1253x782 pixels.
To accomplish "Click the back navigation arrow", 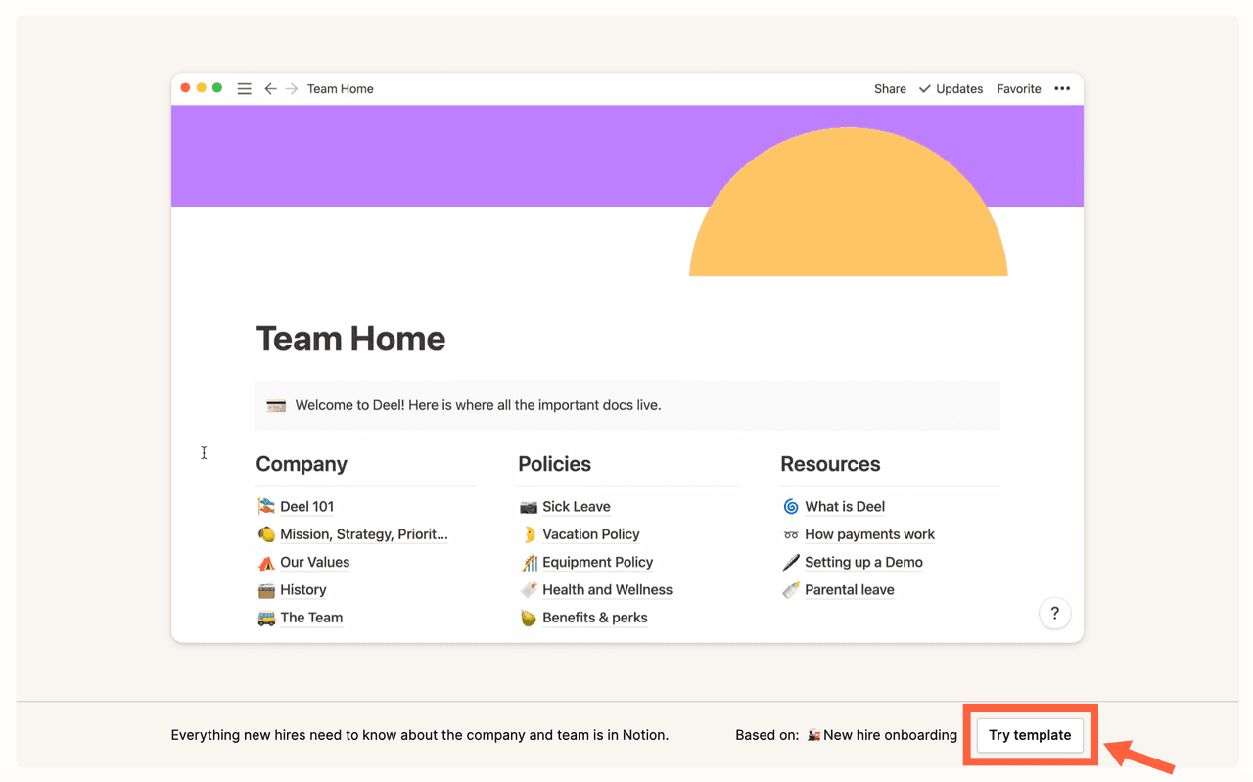I will (x=270, y=88).
